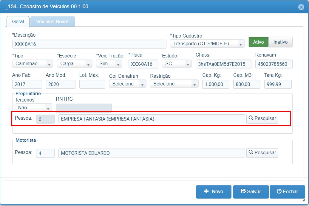Expand the Cor Denatran selector
Image resolution: width=309 pixels, height=206 pixels.
[x=128, y=84]
